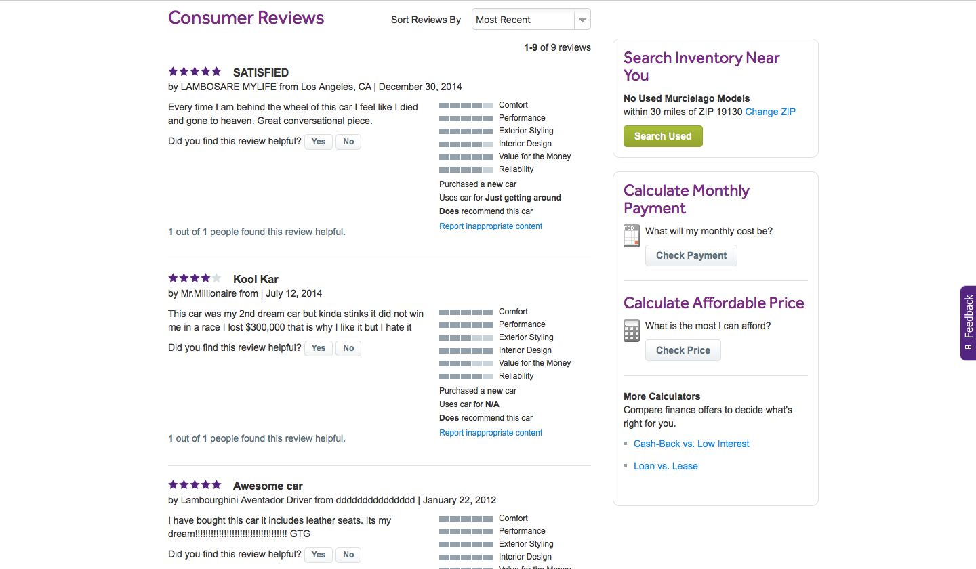Click the '1-9 of 9 reviews' count text
Screen dimensions: 976x569
[x=557, y=47]
